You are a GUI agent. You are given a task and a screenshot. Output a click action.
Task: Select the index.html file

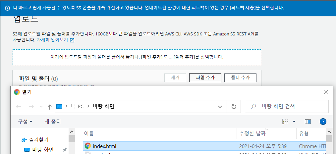(x=204, y=146)
